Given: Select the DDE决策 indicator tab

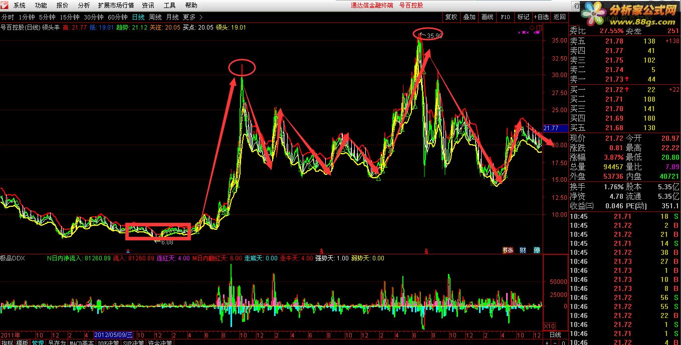Looking at the screenshot, I should tap(109, 342).
